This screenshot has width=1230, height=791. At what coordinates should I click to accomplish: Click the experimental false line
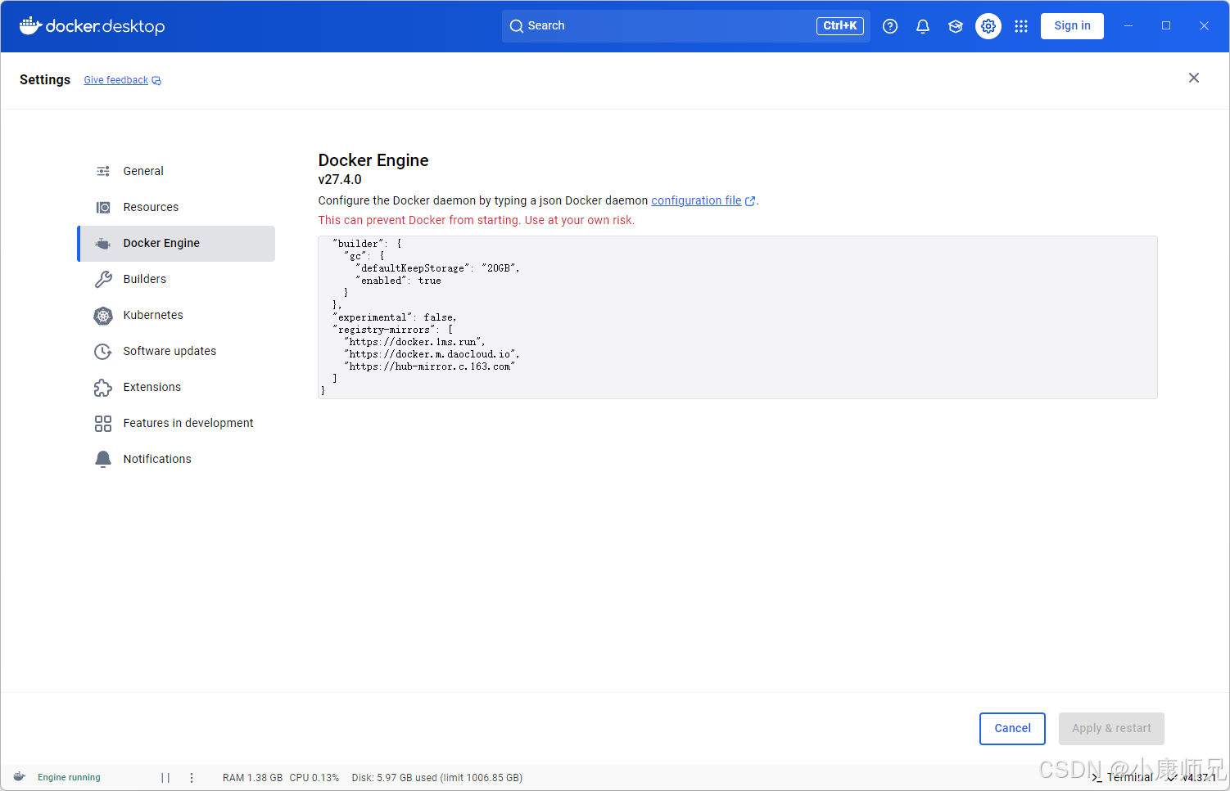pos(395,317)
